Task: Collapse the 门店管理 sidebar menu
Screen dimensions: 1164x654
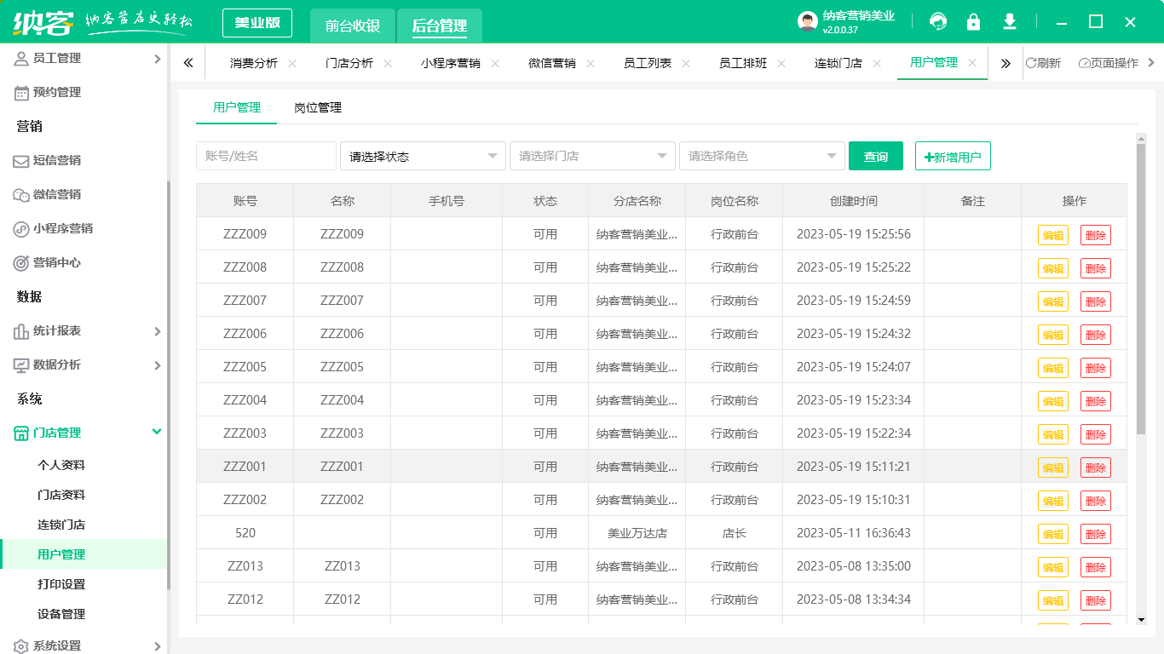Action: click(85, 432)
